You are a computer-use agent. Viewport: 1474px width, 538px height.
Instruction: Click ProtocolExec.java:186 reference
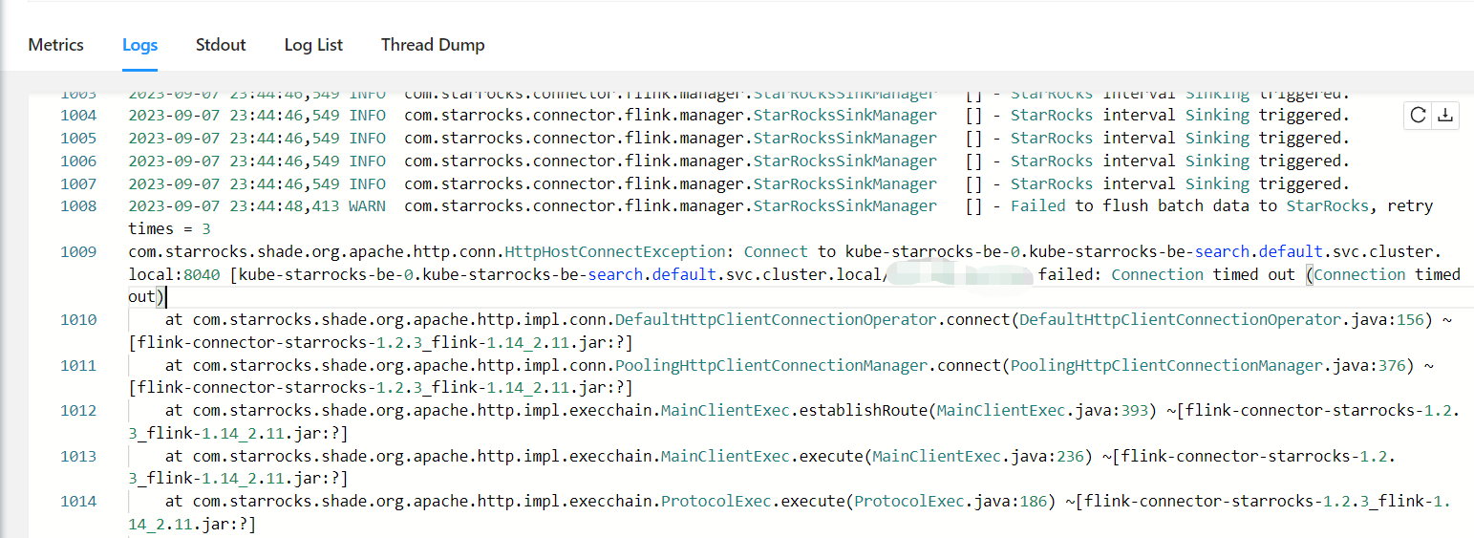pos(951,502)
